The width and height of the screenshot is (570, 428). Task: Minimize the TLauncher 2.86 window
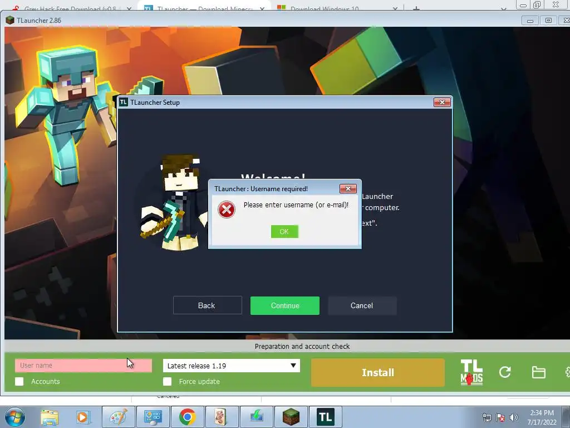[530, 21]
